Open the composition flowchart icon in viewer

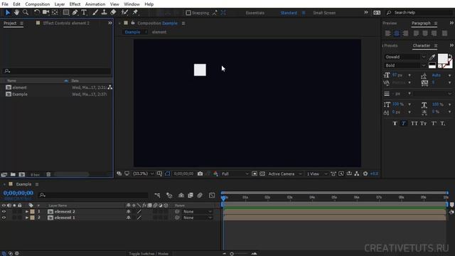pyautogui.click(x=357, y=174)
